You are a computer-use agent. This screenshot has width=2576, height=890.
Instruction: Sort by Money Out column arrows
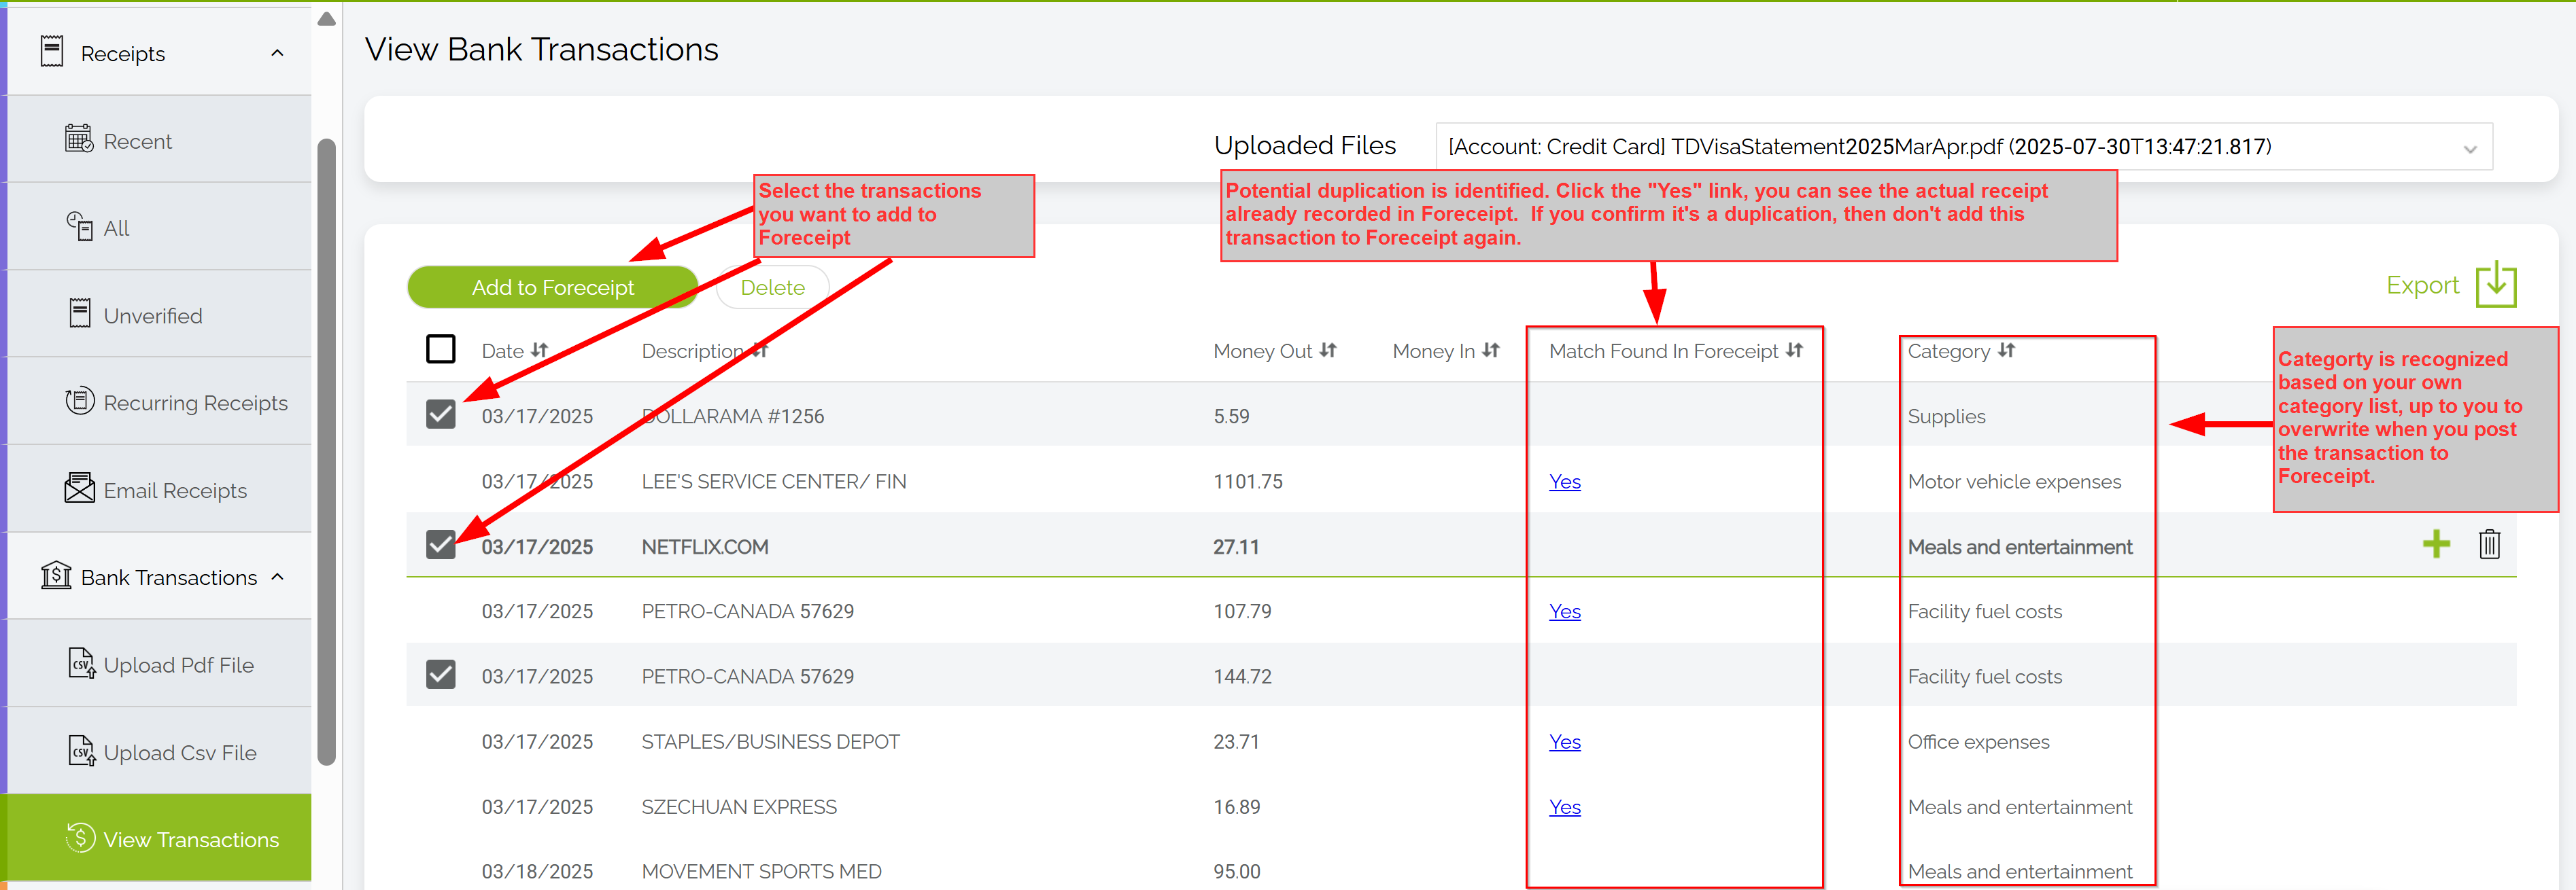point(1328,351)
